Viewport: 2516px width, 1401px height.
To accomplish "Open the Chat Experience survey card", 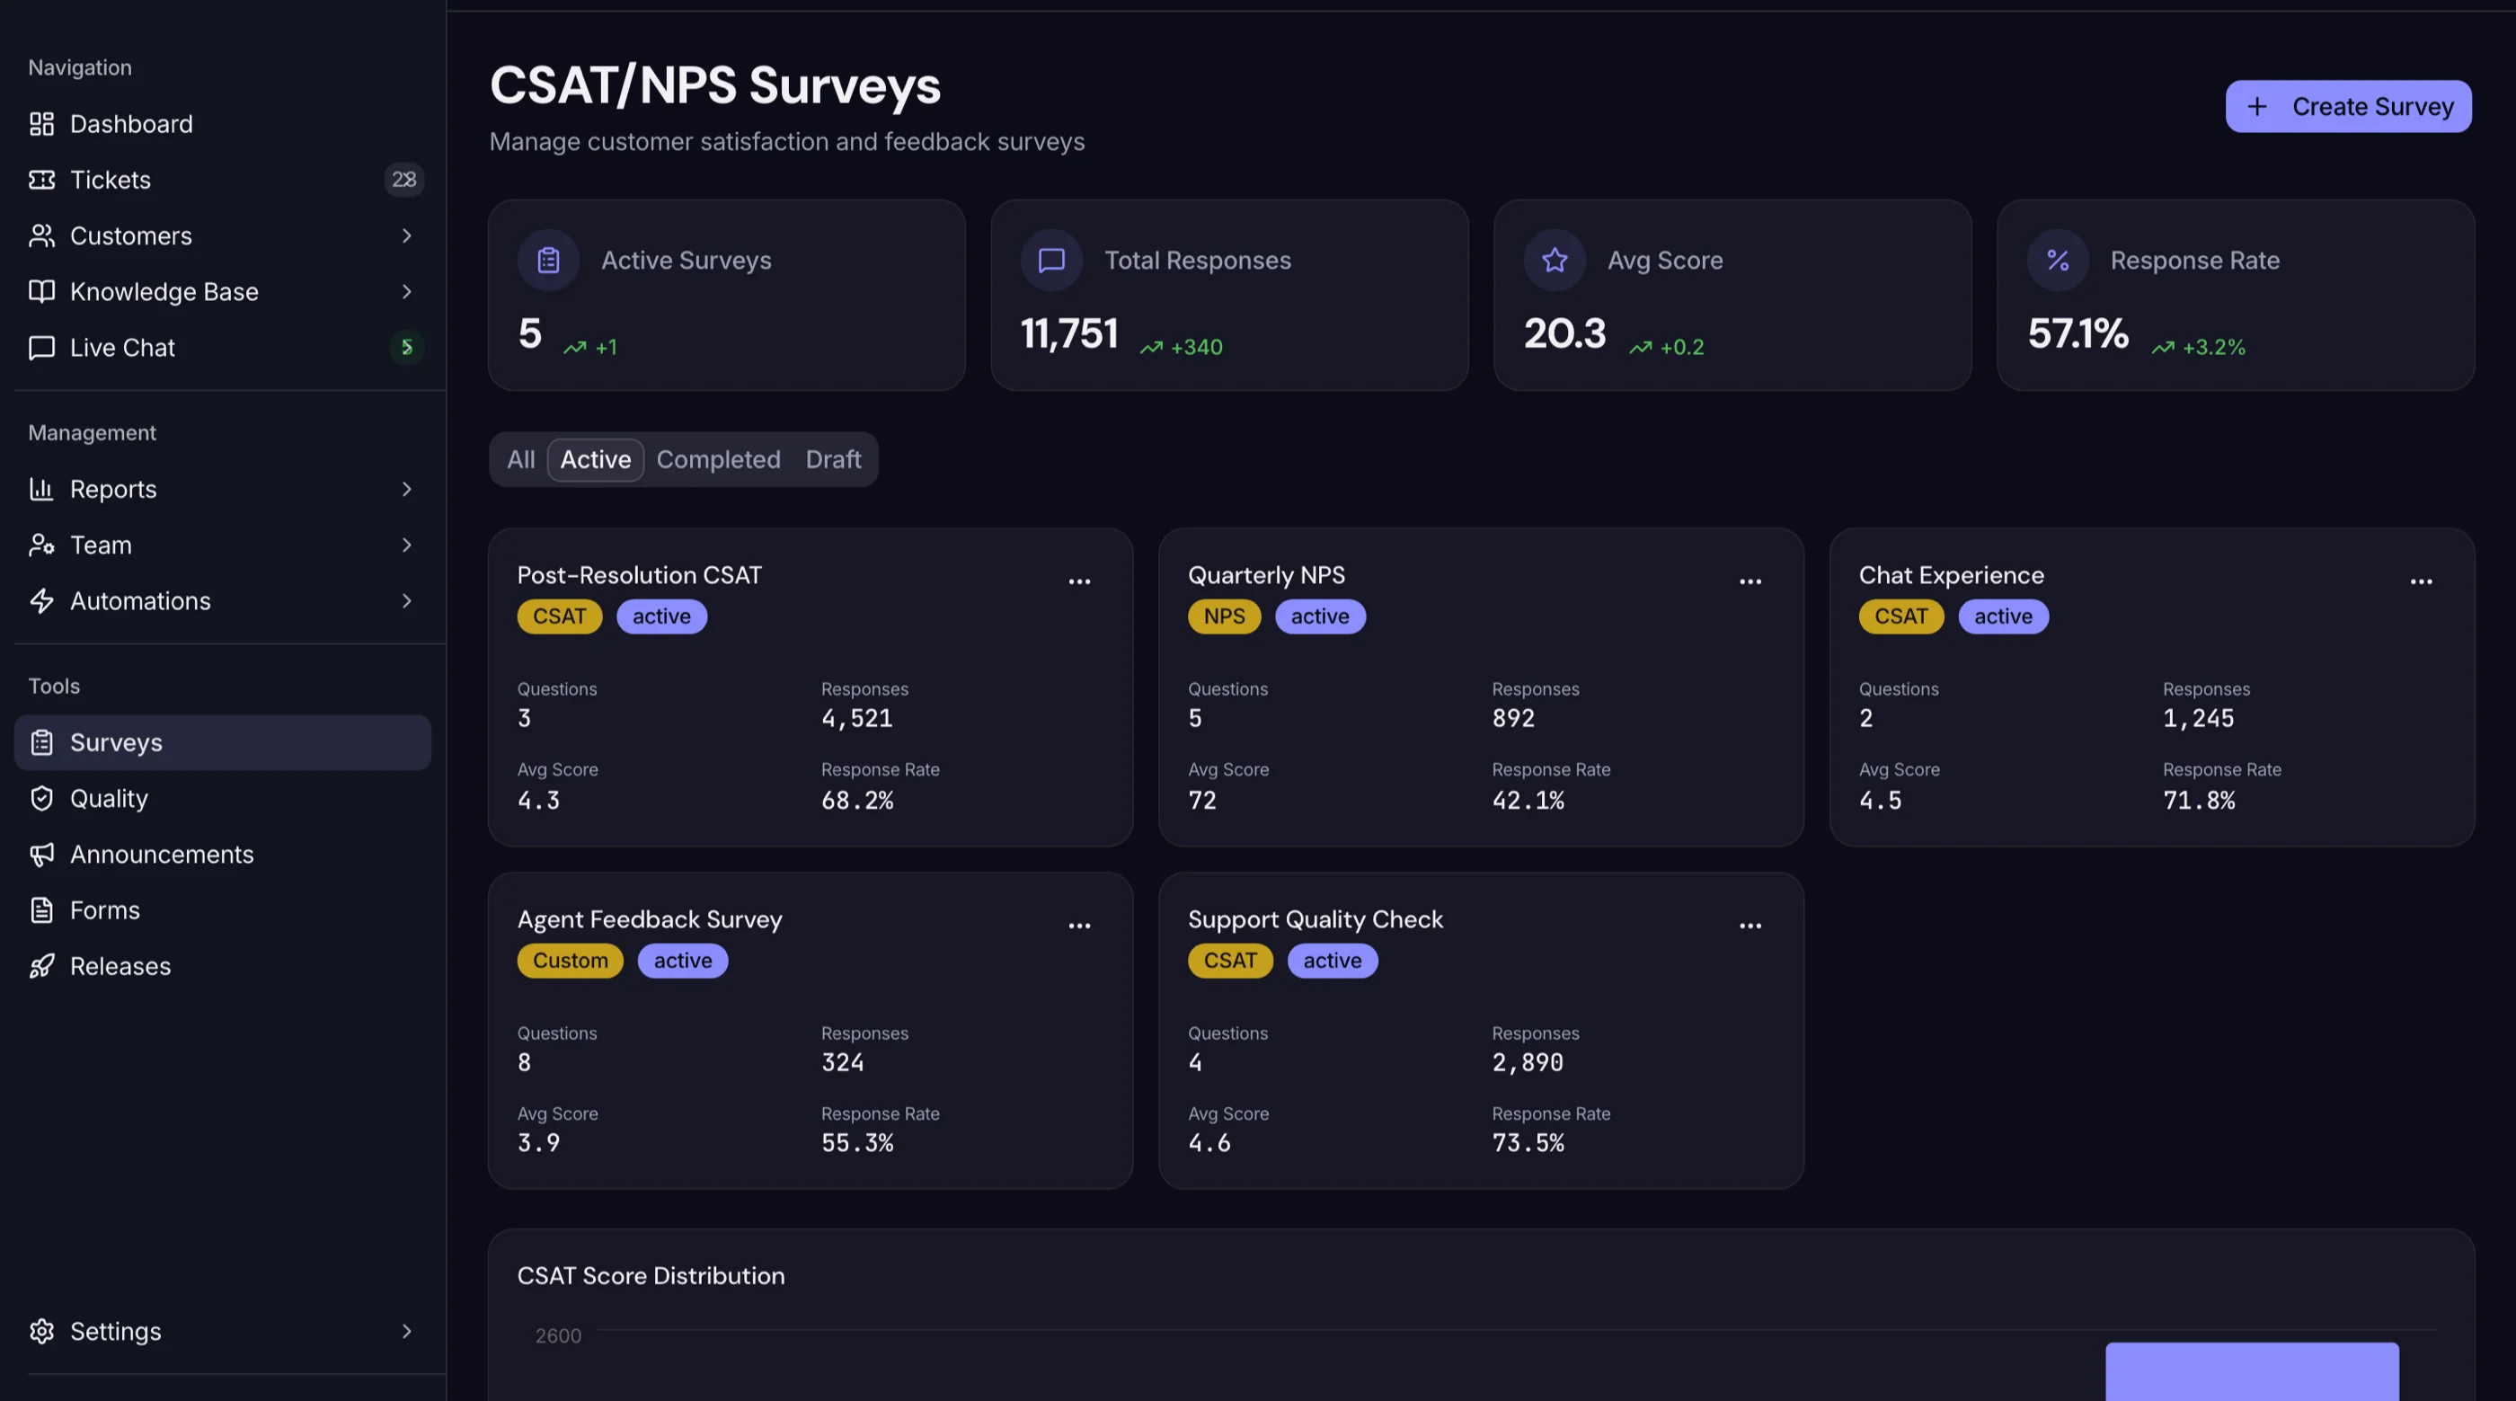I will pos(2152,687).
